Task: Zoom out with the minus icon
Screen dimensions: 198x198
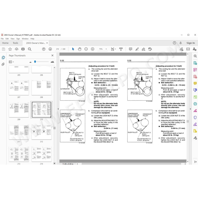Action: [86, 49]
